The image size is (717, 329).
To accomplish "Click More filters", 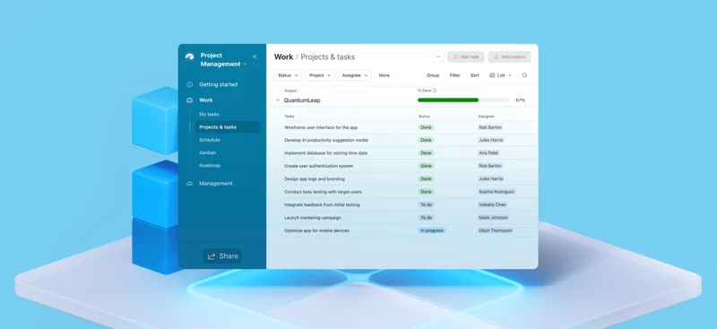I will coord(384,75).
